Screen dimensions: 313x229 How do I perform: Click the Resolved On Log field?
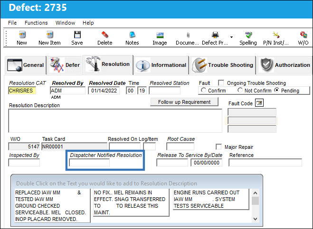(125, 147)
